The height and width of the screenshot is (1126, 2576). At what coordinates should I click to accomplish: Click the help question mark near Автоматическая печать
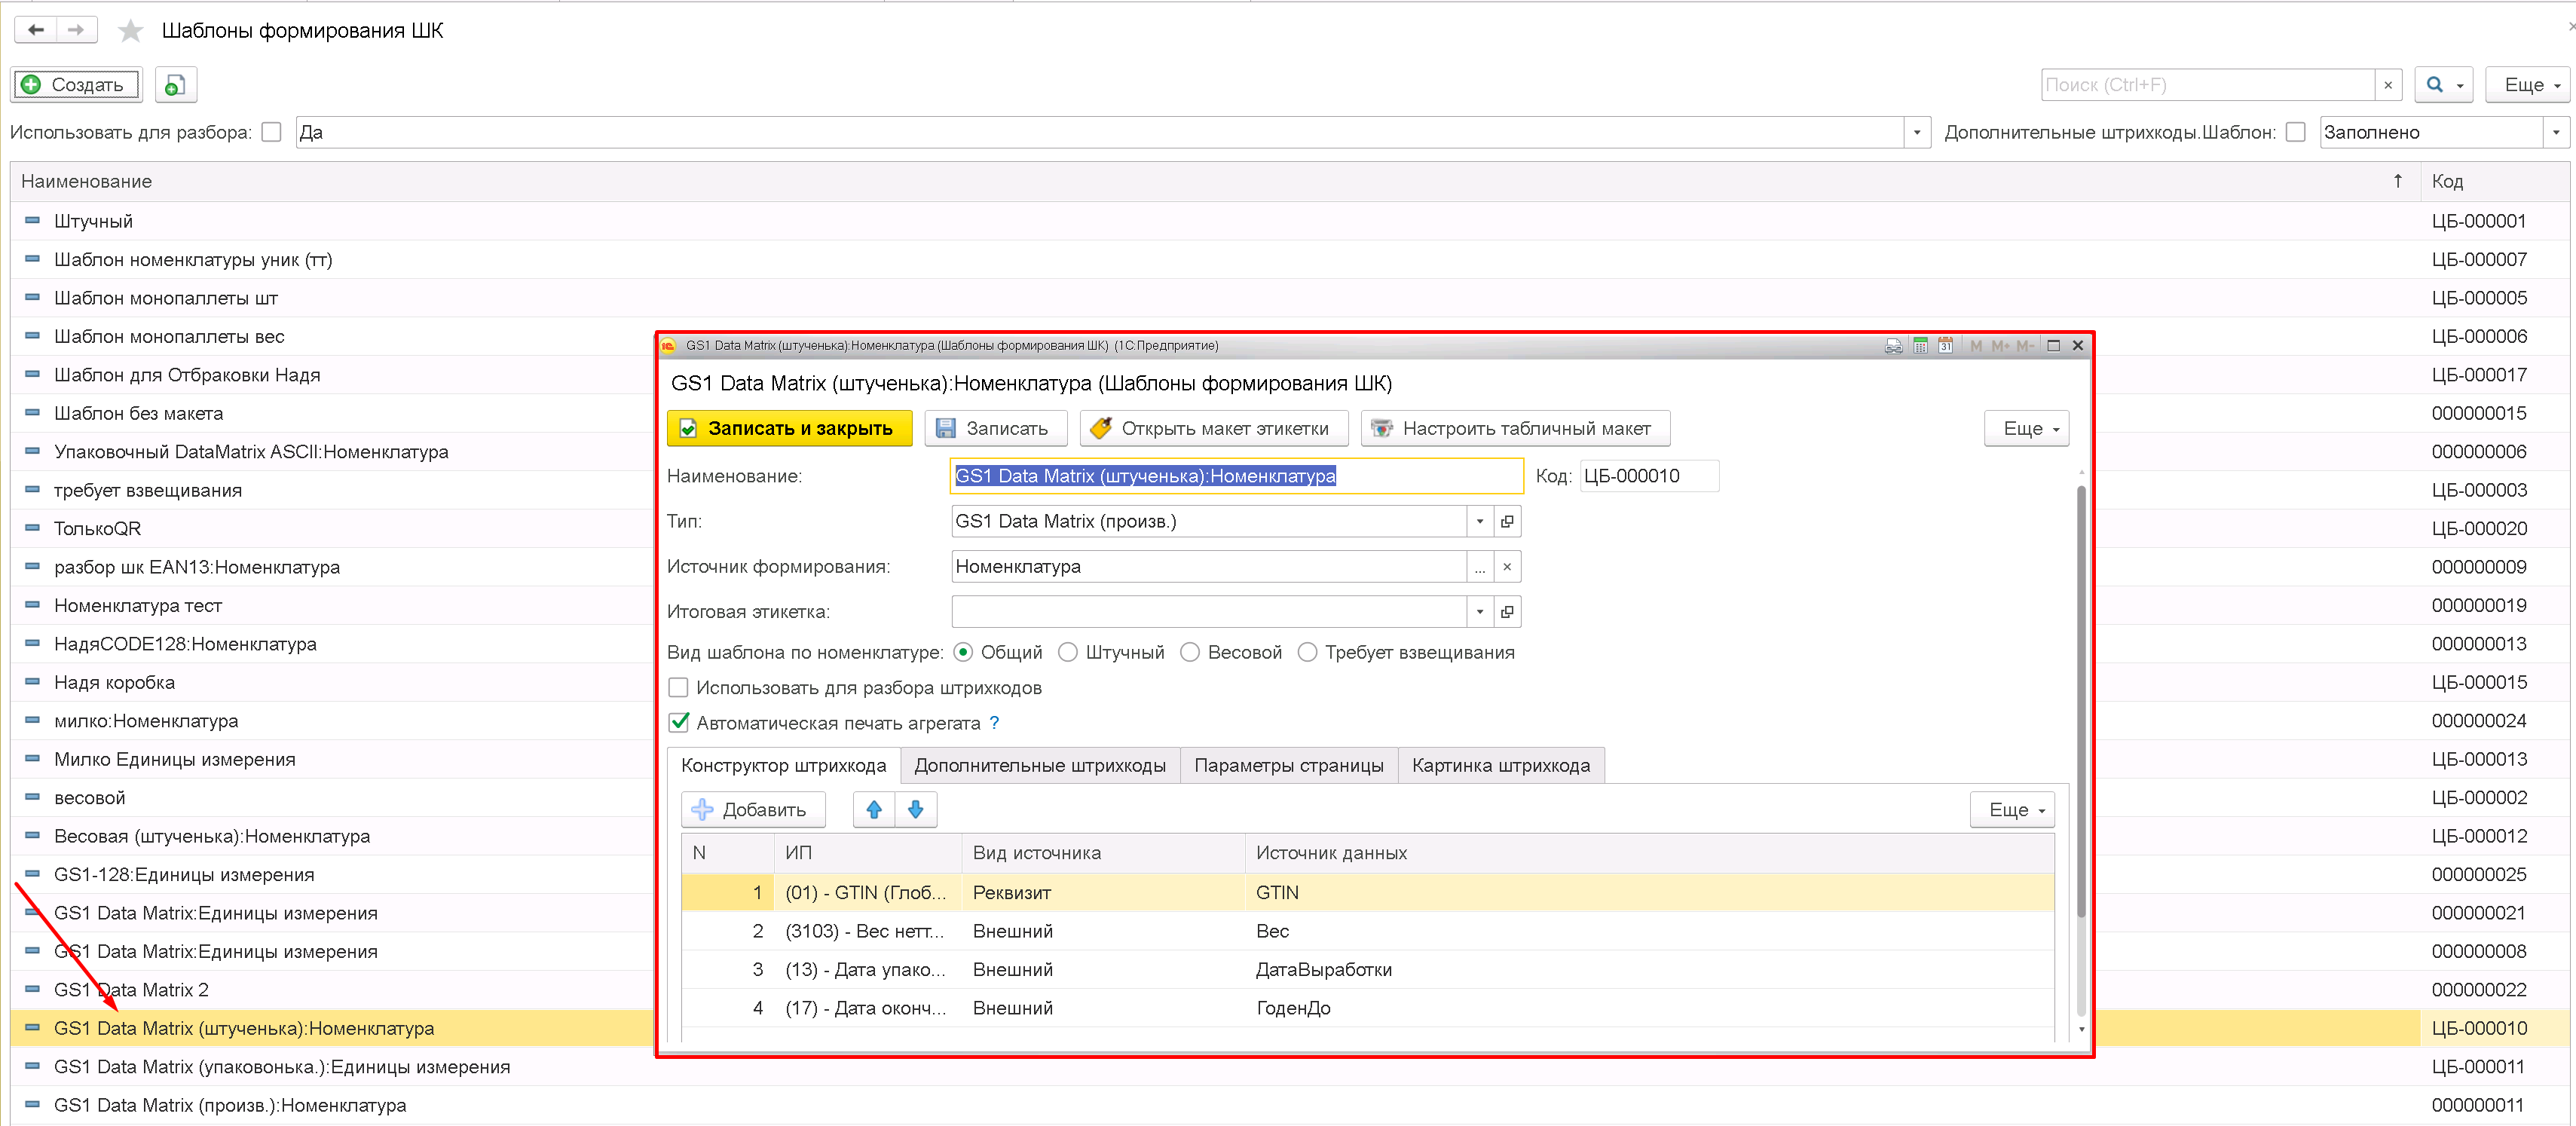[994, 723]
